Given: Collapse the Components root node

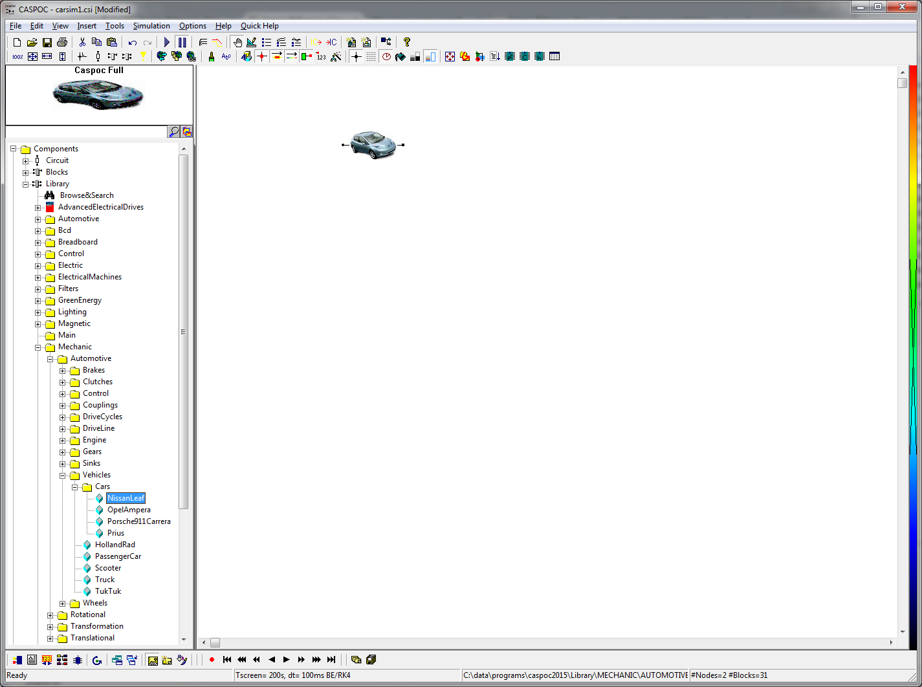Looking at the screenshot, I should point(13,149).
